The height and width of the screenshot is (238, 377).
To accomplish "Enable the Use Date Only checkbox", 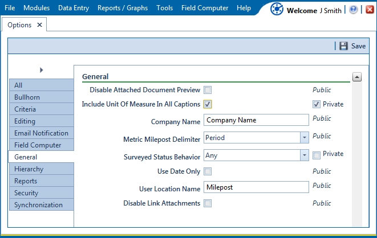I will coord(208,171).
